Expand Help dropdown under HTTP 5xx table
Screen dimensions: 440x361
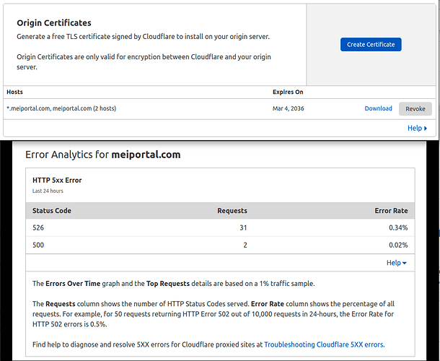pos(397,263)
